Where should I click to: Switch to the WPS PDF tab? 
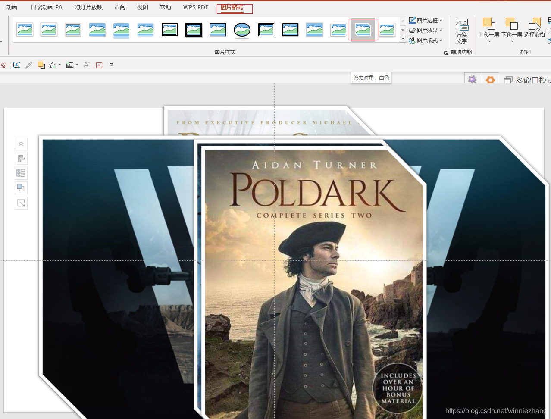point(196,7)
